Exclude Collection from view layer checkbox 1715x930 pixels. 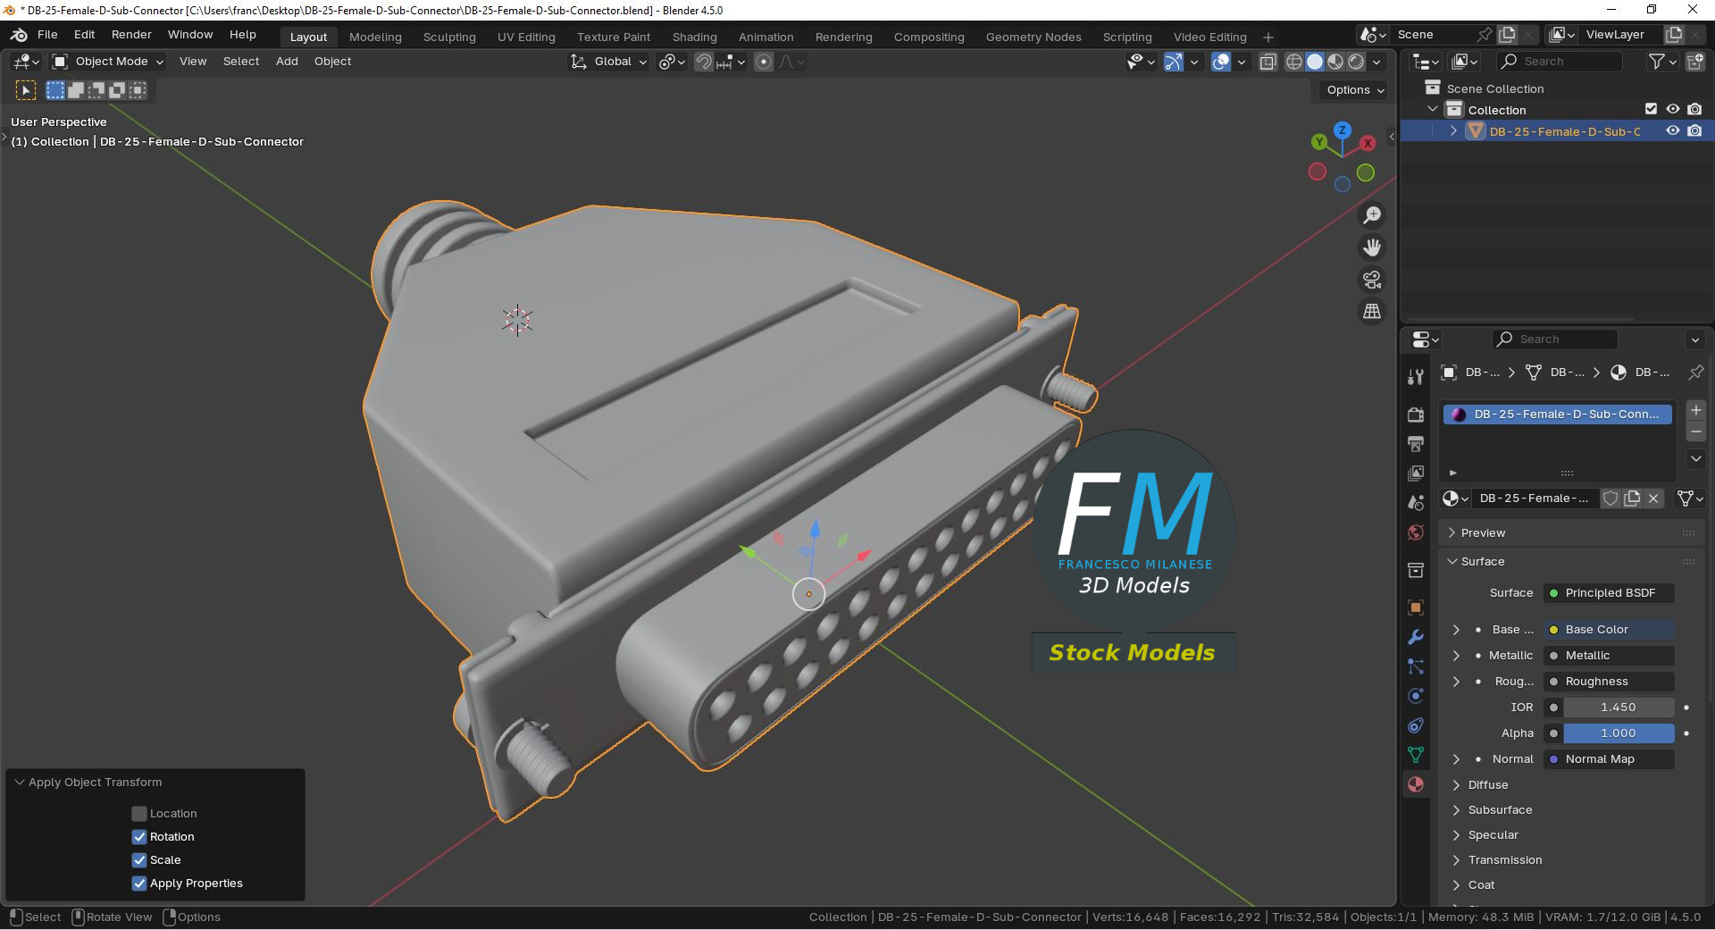click(x=1652, y=109)
